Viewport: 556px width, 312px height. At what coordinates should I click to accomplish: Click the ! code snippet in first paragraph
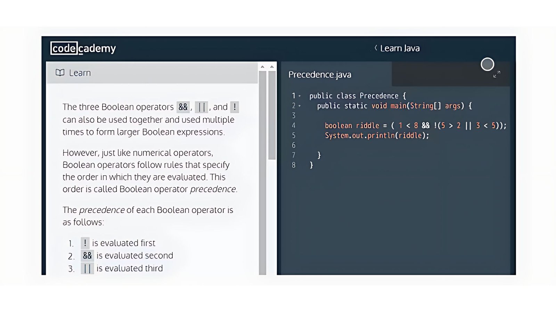click(235, 107)
